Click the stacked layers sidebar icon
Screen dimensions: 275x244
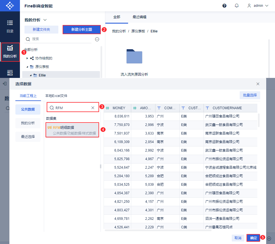10,73
